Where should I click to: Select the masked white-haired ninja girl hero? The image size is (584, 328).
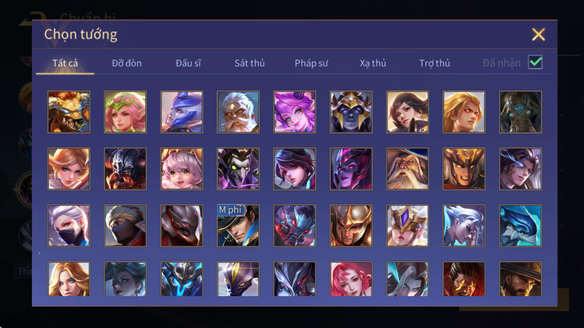point(69,226)
